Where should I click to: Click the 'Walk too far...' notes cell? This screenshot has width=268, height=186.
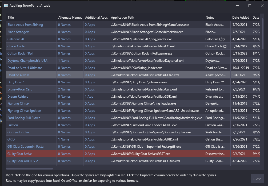tap(217, 132)
